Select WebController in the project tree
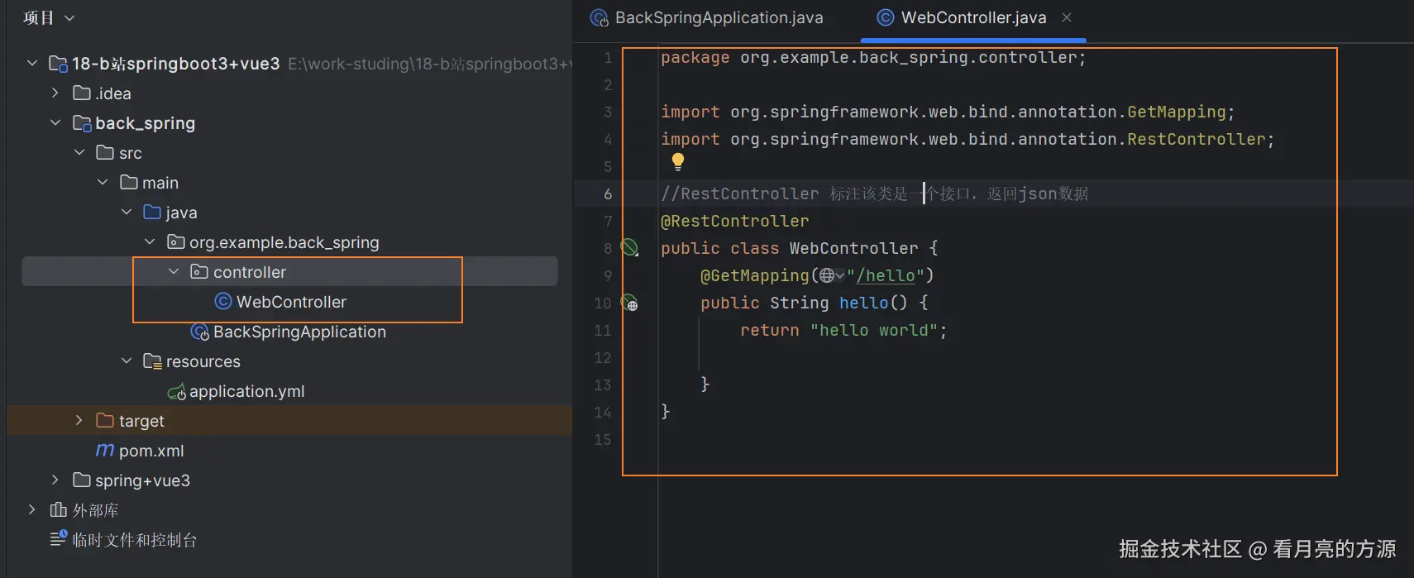This screenshot has width=1414, height=578. [x=289, y=301]
